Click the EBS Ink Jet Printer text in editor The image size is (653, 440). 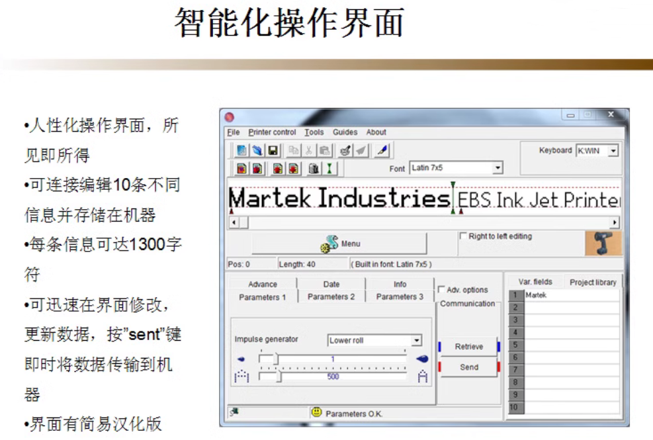[x=539, y=200]
